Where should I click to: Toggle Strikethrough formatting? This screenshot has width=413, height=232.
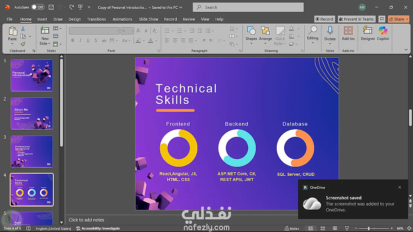104,40
